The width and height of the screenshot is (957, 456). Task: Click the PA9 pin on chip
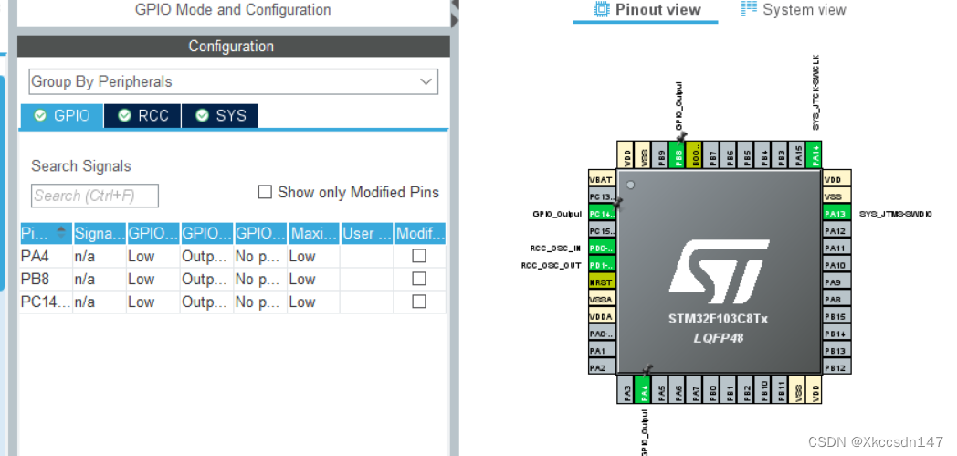click(836, 282)
